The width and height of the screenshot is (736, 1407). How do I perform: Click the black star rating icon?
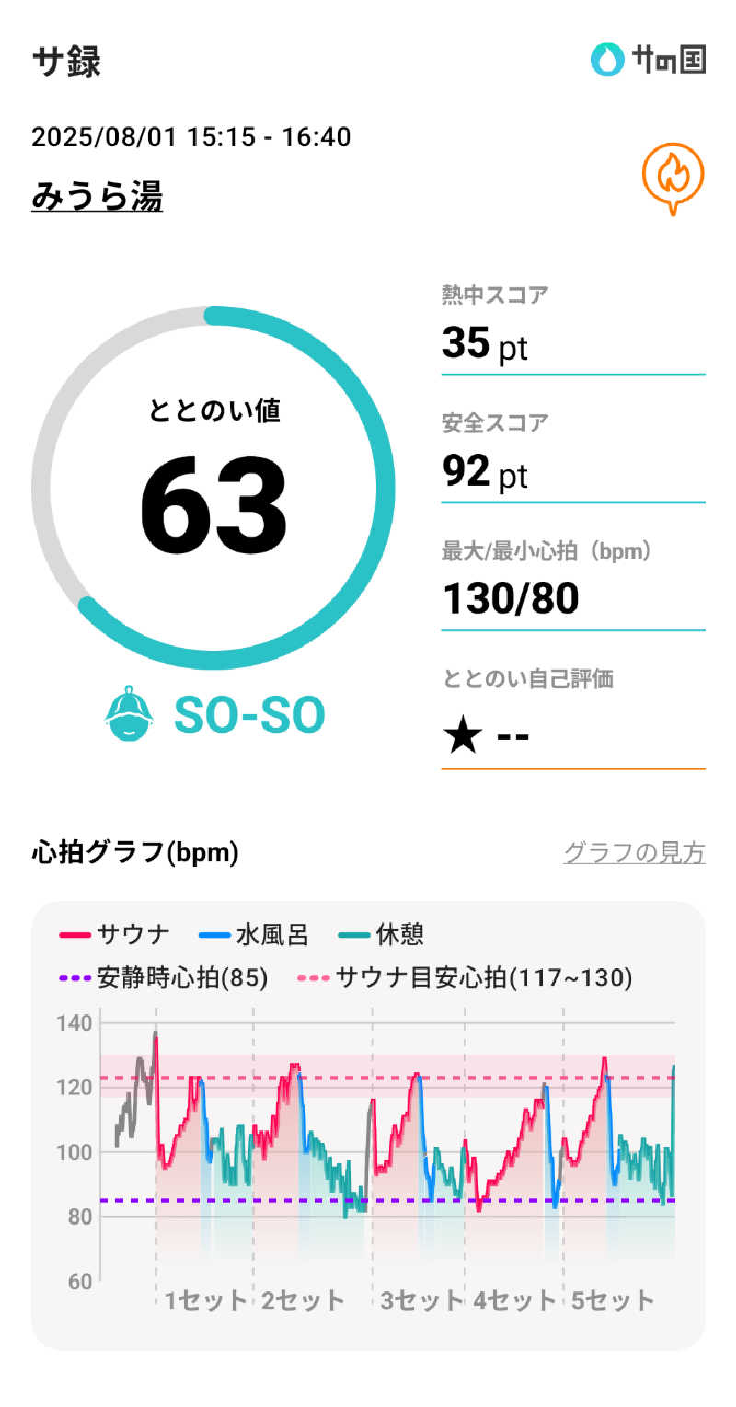click(x=463, y=736)
